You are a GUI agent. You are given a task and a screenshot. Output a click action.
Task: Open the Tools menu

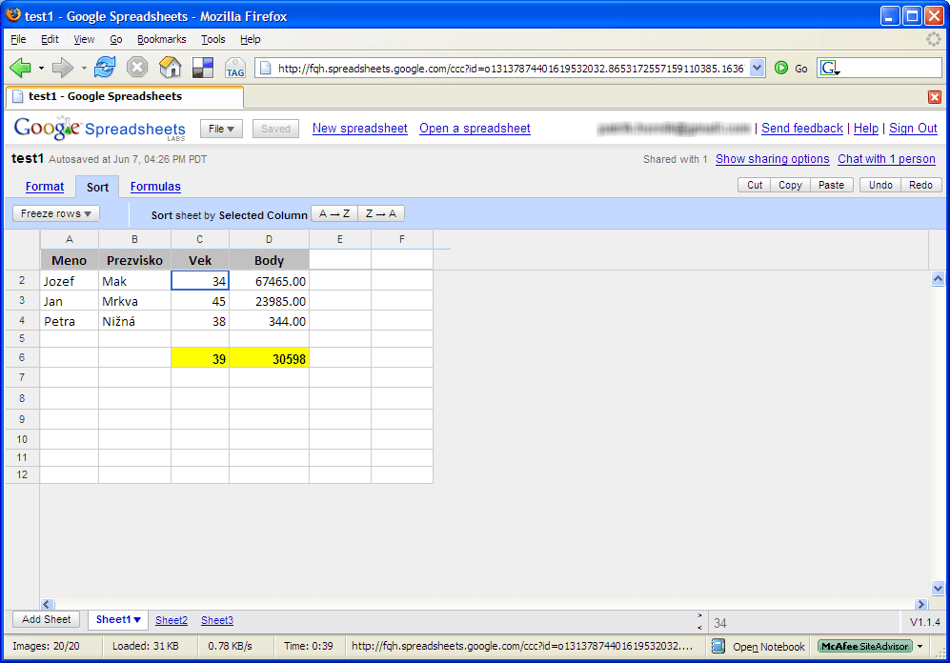(213, 39)
